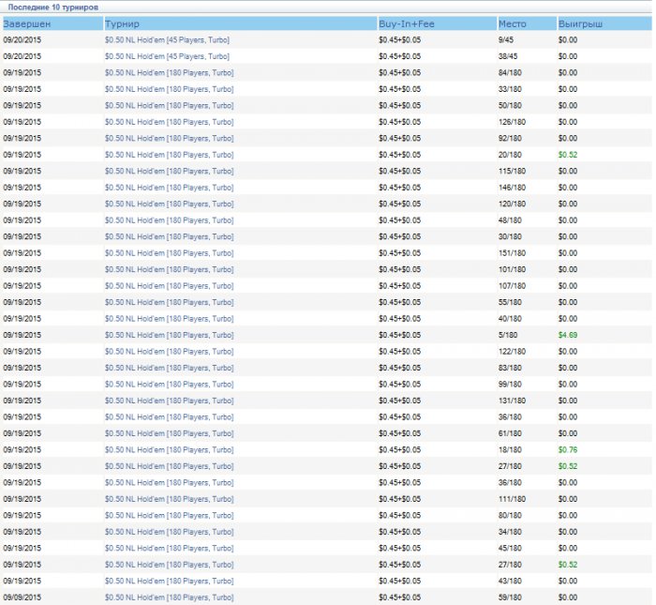The height and width of the screenshot is (605, 656).
Task: Click the $4.69 winnings amount
Action: (x=568, y=335)
